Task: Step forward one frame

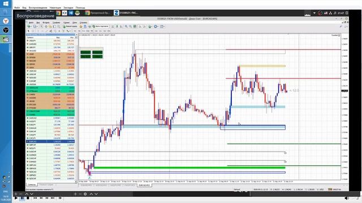Action: (60, 198)
